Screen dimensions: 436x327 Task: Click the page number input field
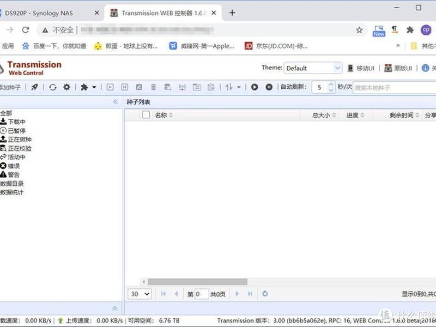pyautogui.click(x=202, y=294)
